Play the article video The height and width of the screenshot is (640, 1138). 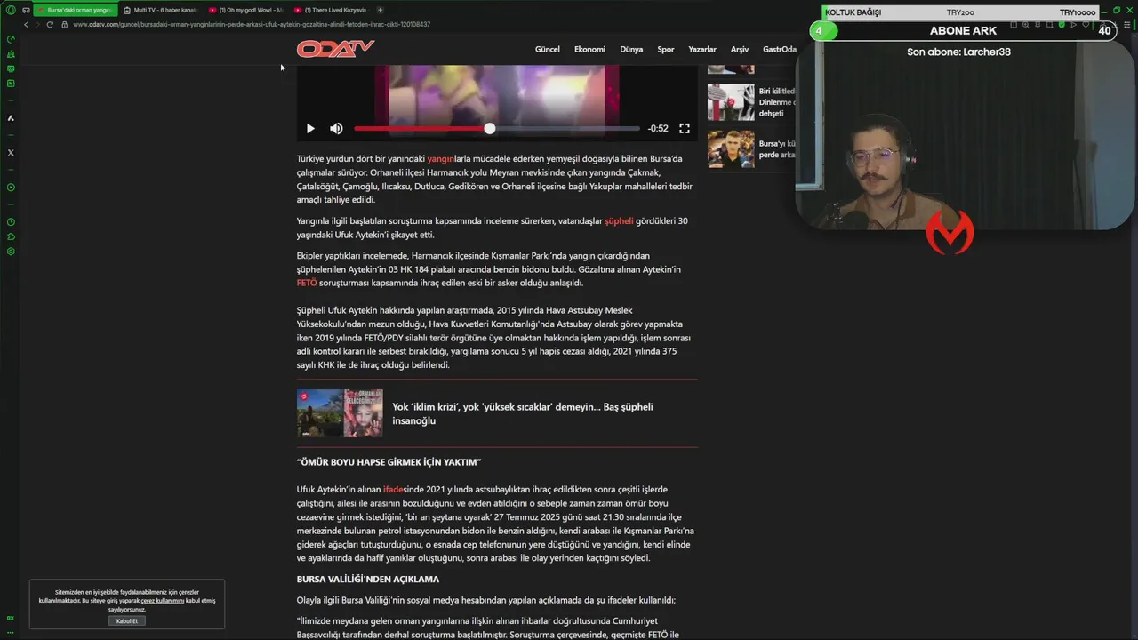pos(310,128)
